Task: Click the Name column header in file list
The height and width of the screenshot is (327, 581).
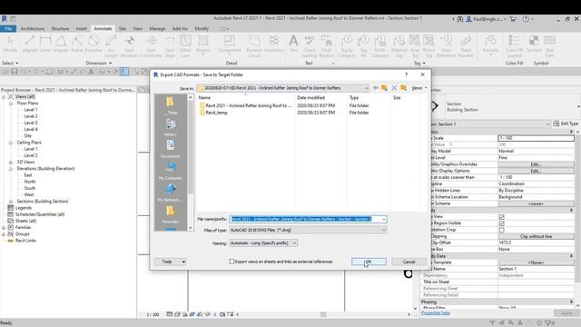Action: [x=204, y=97]
